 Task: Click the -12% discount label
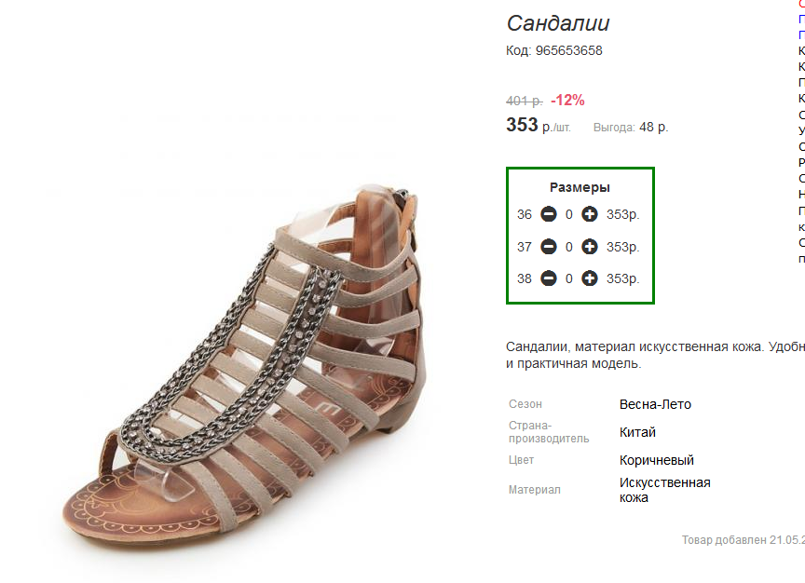(x=567, y=100)
